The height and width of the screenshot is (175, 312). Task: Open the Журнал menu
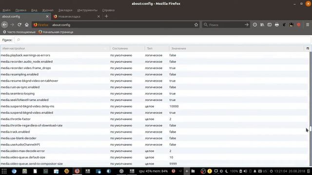(48, 10)
